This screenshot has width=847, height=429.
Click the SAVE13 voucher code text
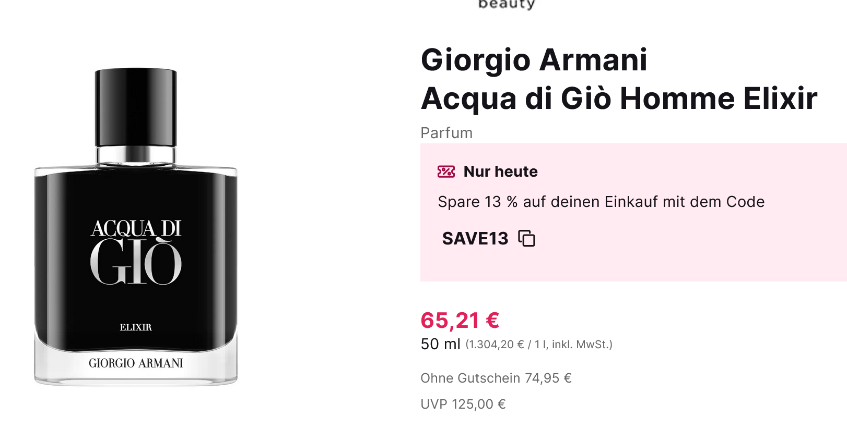tap(475, 238)
